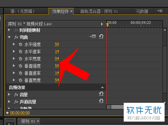Toggle the fx icon of 时间重映射

(x=16, y=30)
